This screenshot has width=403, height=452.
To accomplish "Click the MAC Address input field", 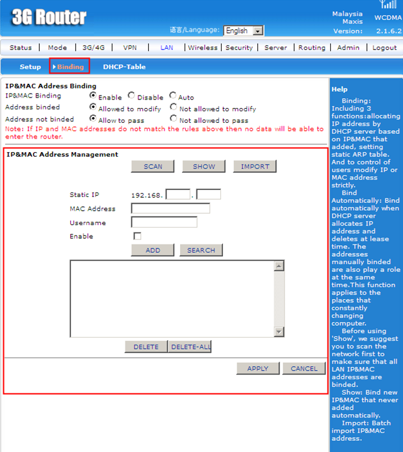I will [x=170, y=209].
